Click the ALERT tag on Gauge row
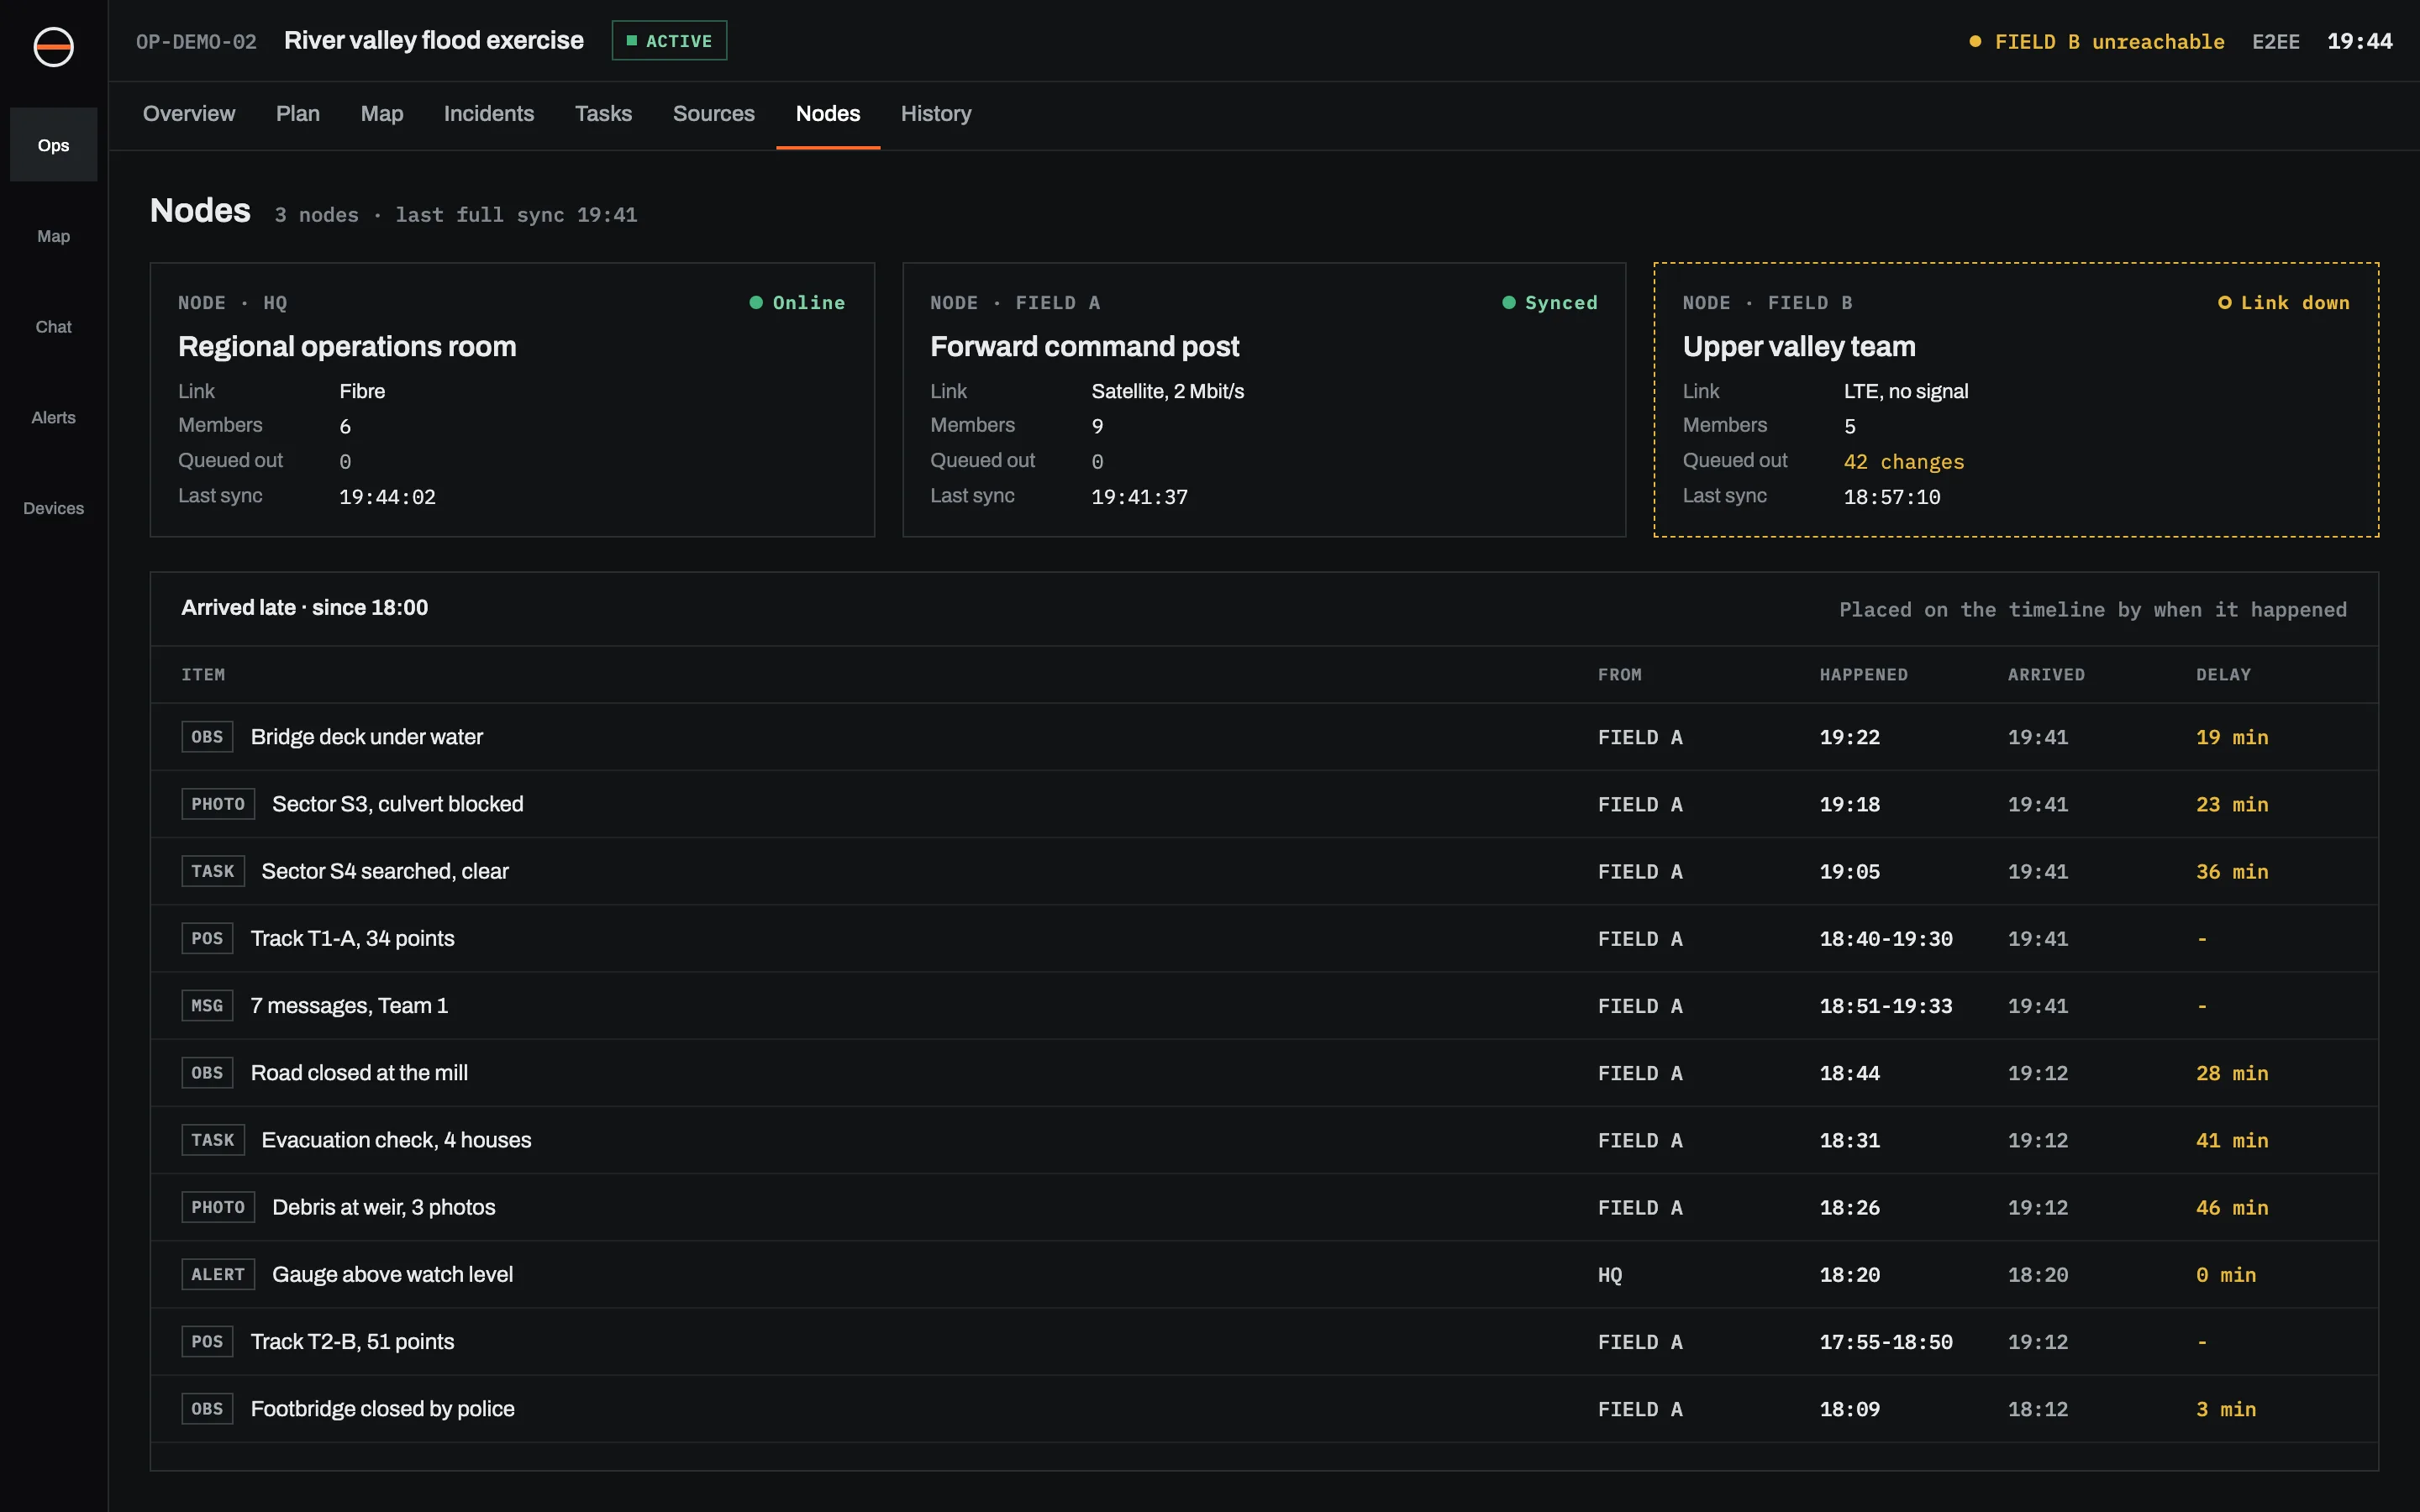The image size is (2420, 1512). (218, 1275)
